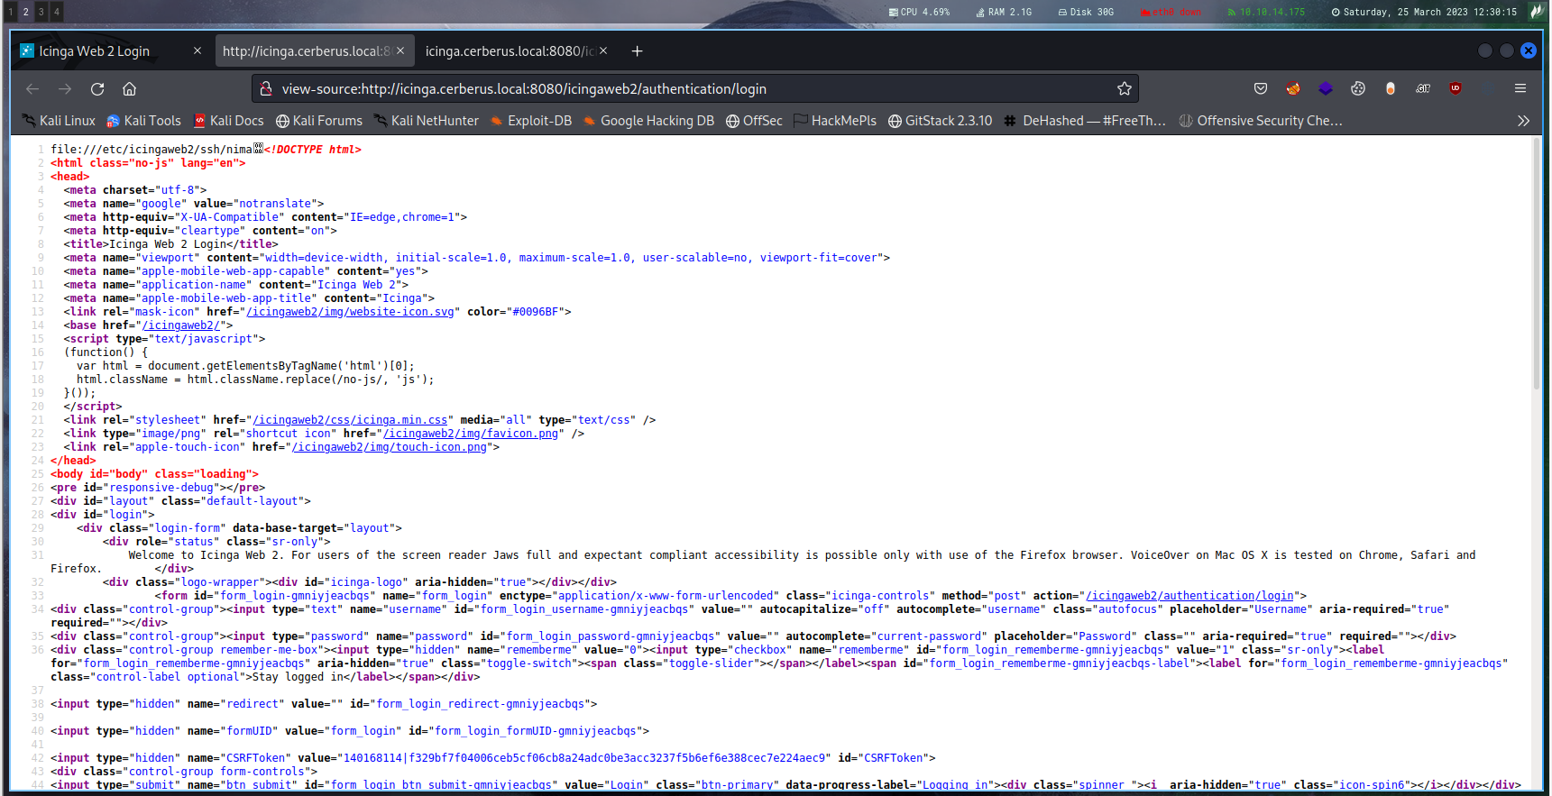Click the Disk 30G panel indicator
Screen dimensions: 1552x796
click(x=1086, y=12)
